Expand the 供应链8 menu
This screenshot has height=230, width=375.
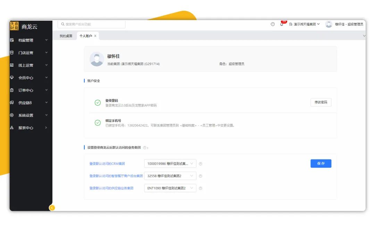47,102
